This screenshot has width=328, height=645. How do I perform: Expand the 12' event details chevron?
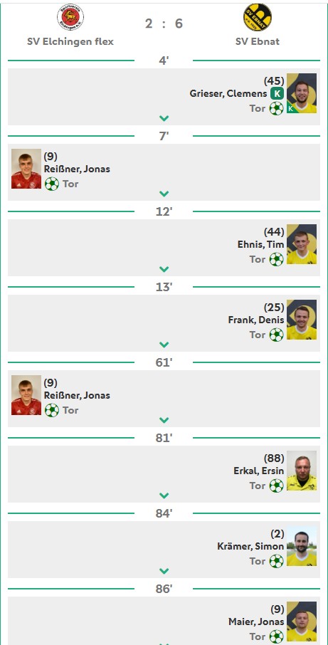[x=164, y=269]
